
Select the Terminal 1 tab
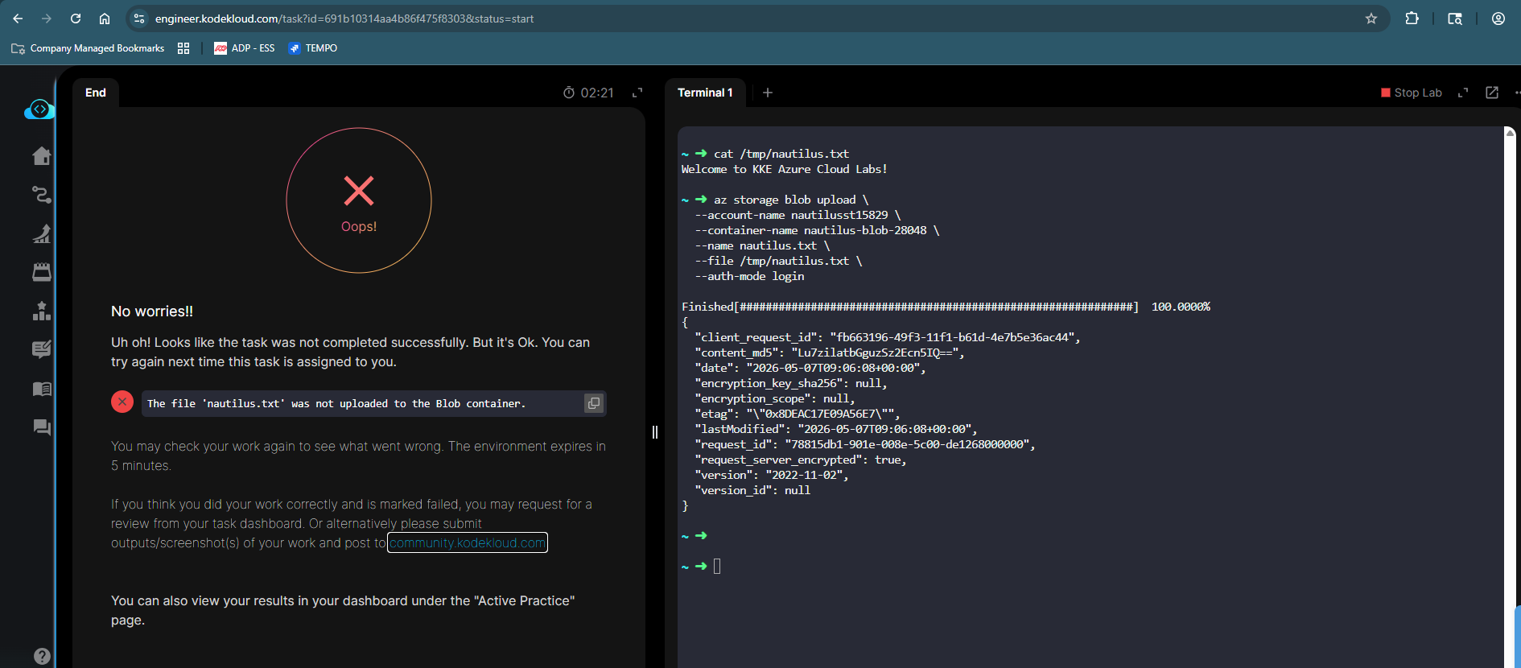(x=705, y=93)
